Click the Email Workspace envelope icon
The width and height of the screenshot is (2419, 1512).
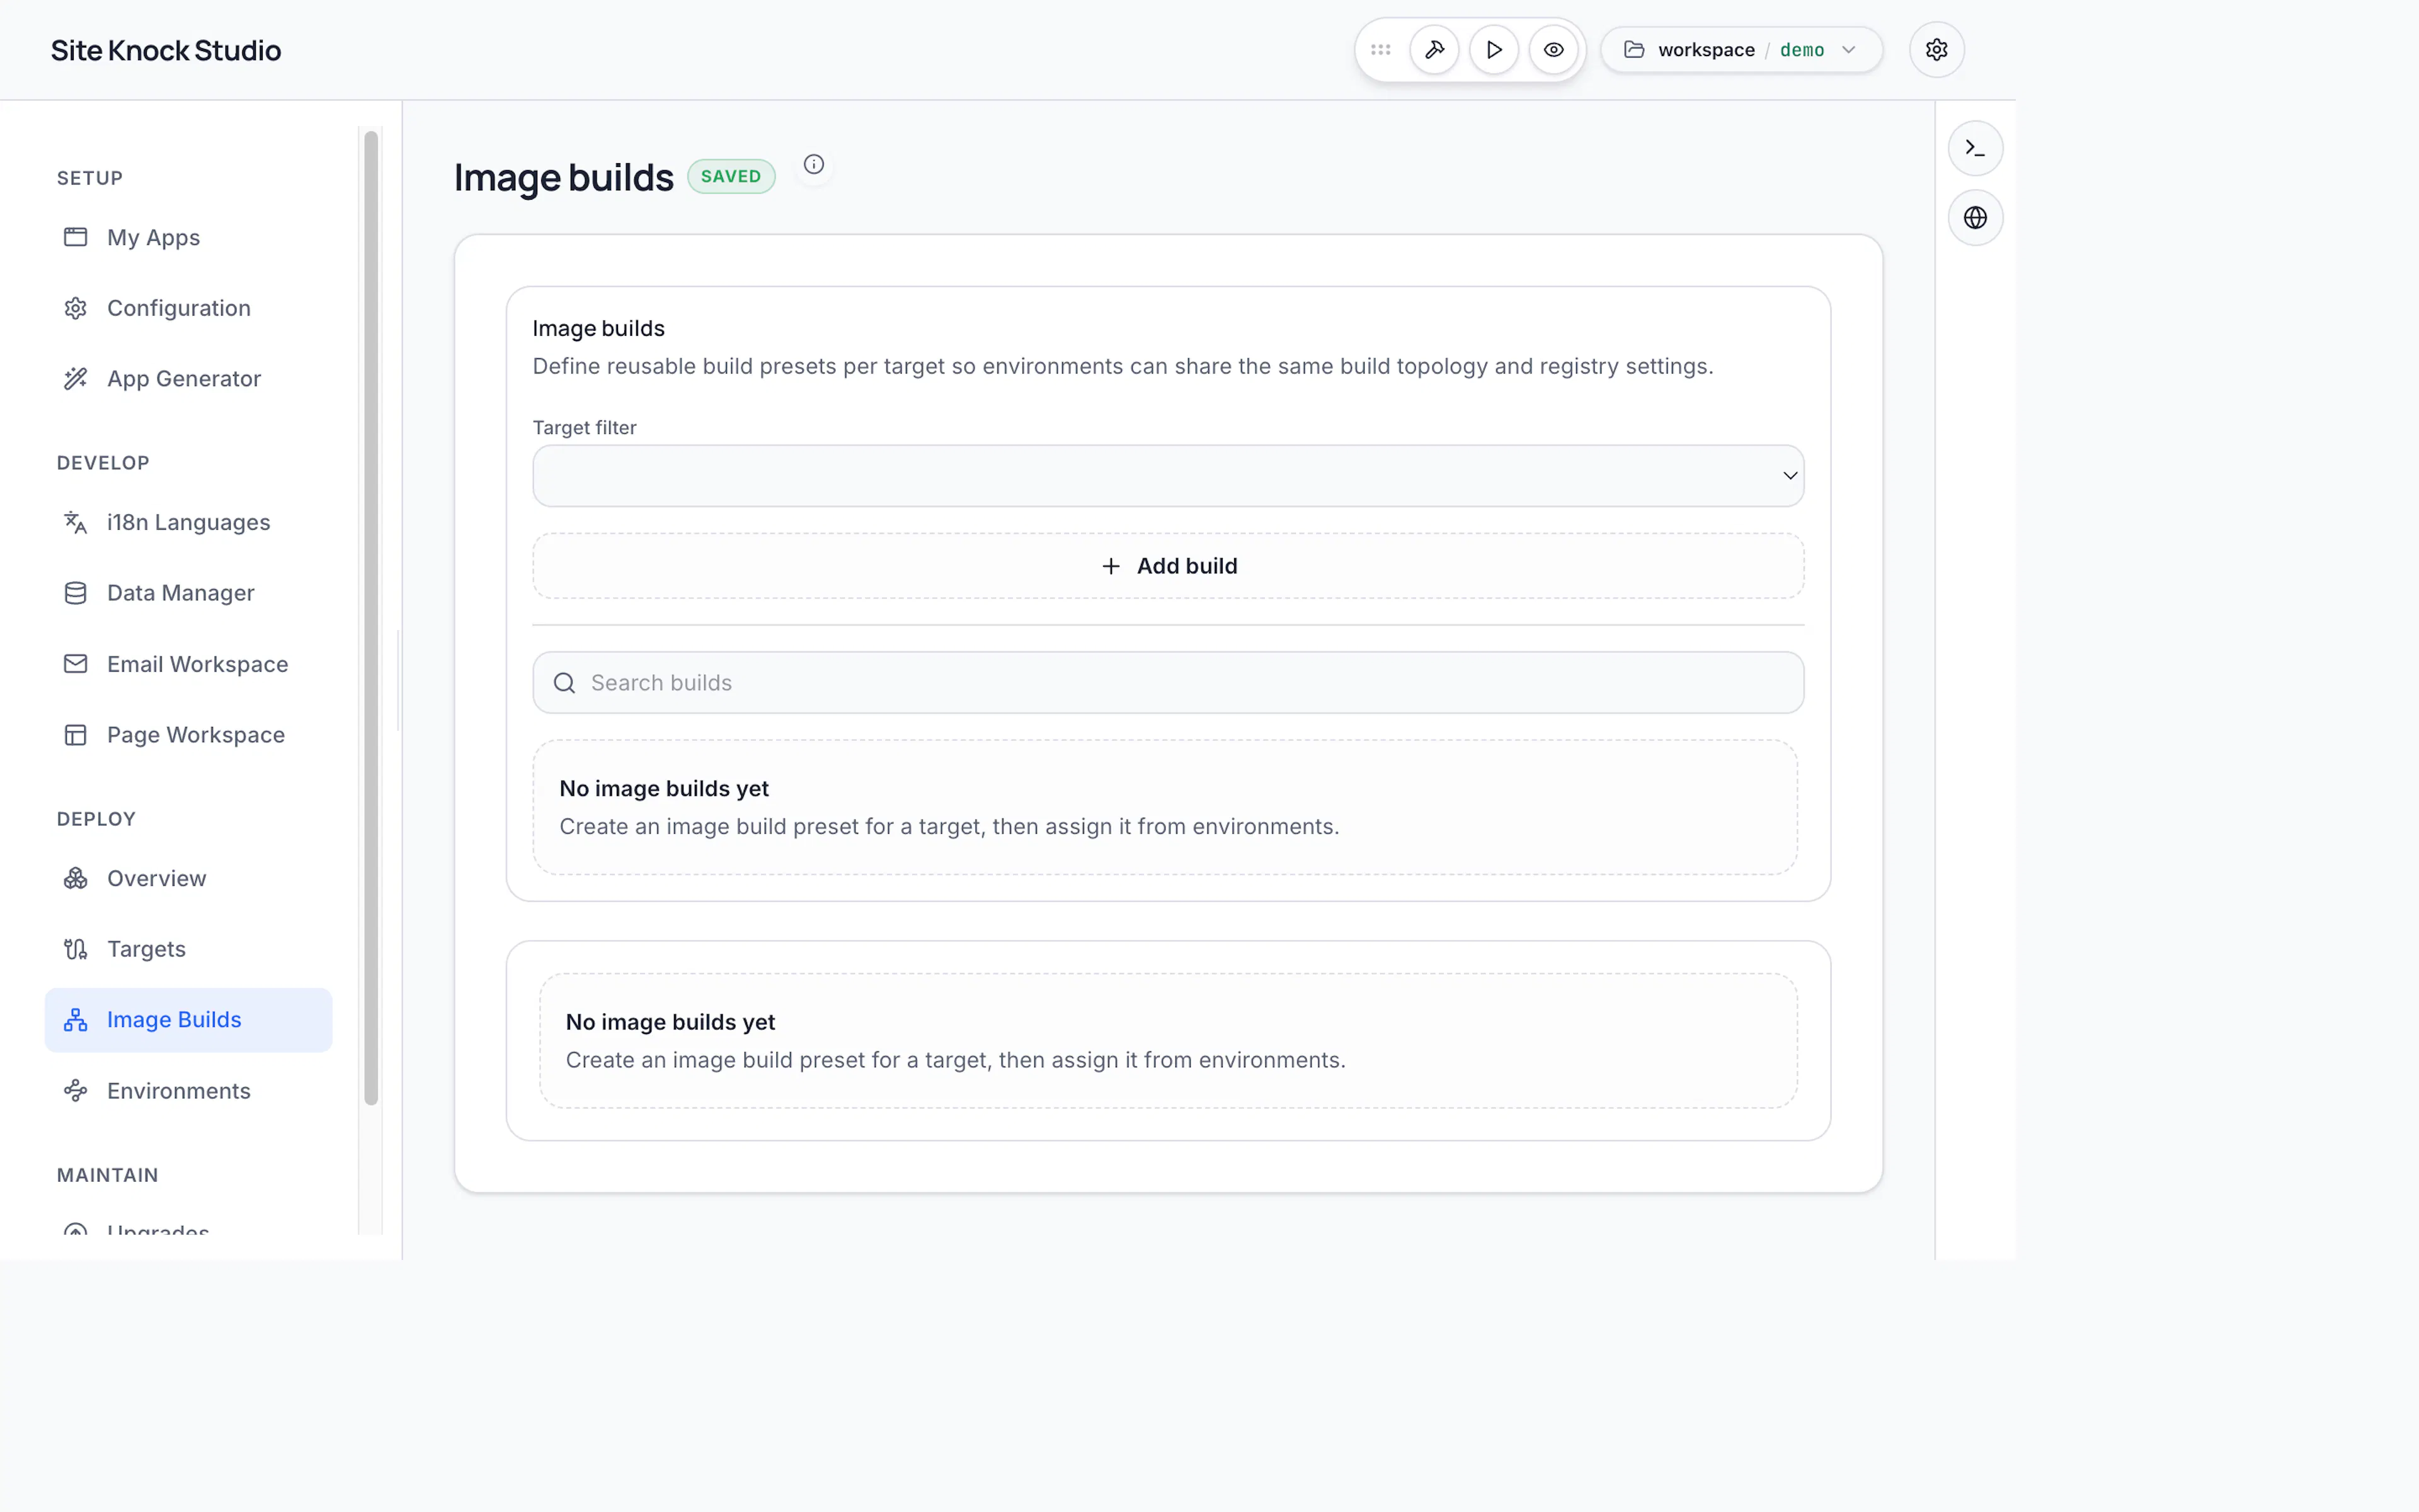click(76, 664)
